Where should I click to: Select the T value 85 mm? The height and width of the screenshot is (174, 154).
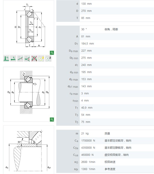(86, 18)
